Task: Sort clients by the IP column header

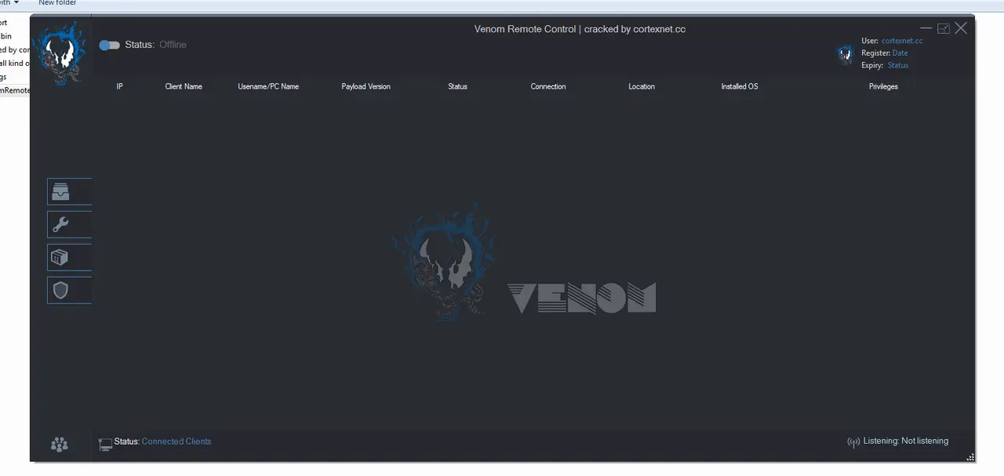Action: (x=119, y=86)
